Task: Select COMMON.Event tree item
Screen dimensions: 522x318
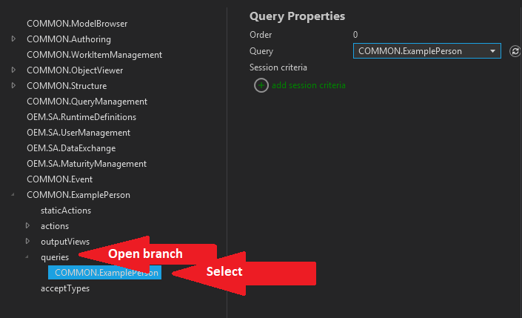Action: coord(59,179)
